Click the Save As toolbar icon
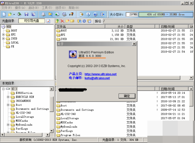 click(33, 14)
